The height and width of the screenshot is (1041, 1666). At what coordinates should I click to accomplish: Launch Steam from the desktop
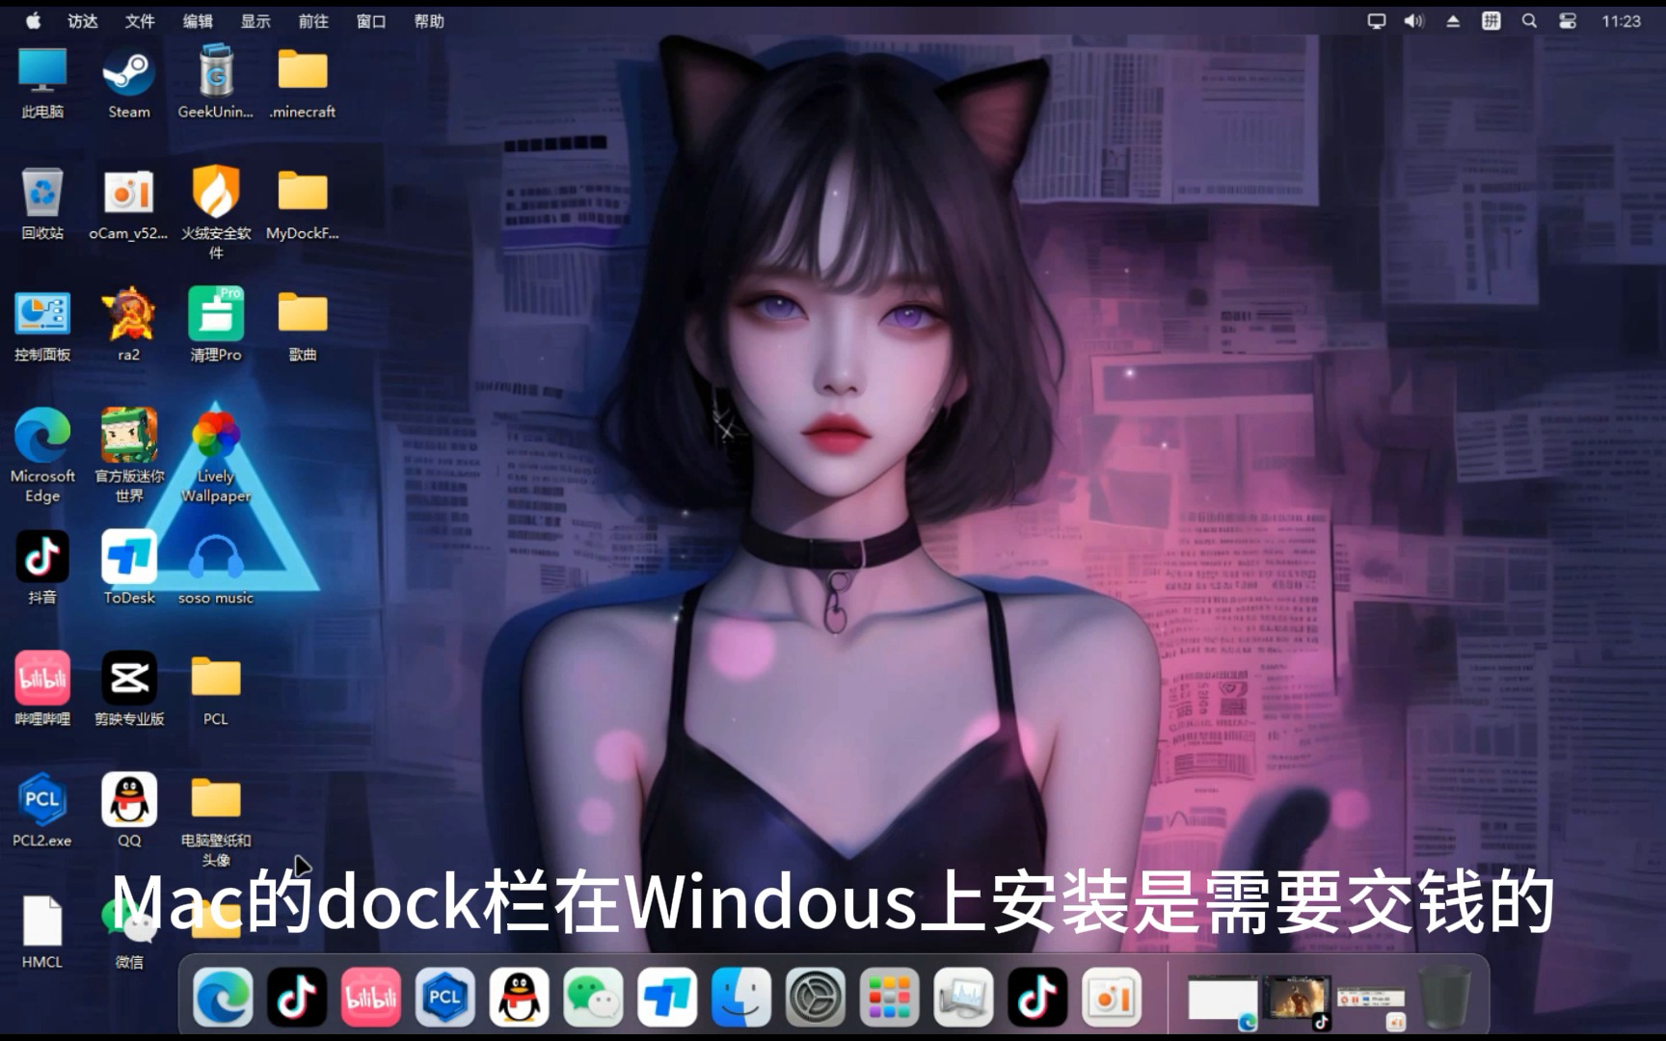click(128, 69)
